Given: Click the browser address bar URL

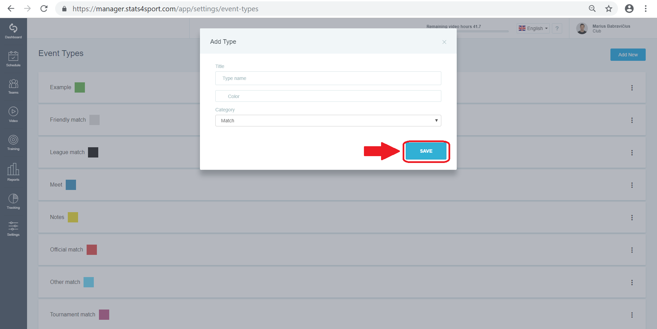Looking at the screenshot, I should click(x=165, y=9).
